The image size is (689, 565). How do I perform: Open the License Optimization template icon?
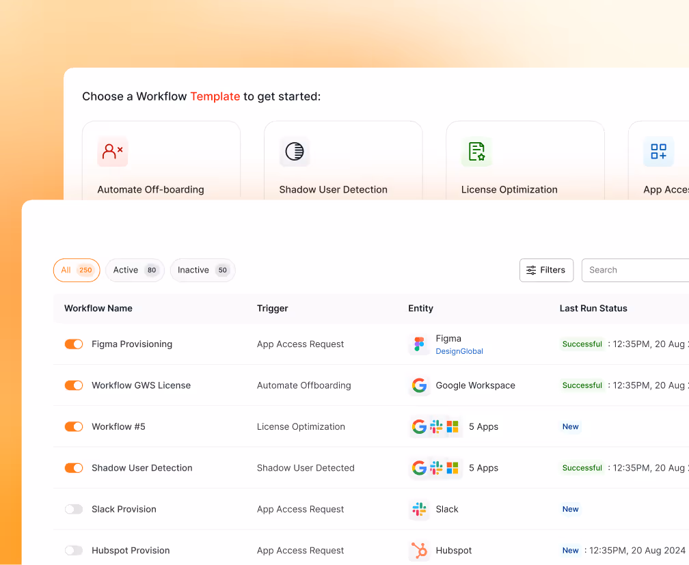(476, 151)
